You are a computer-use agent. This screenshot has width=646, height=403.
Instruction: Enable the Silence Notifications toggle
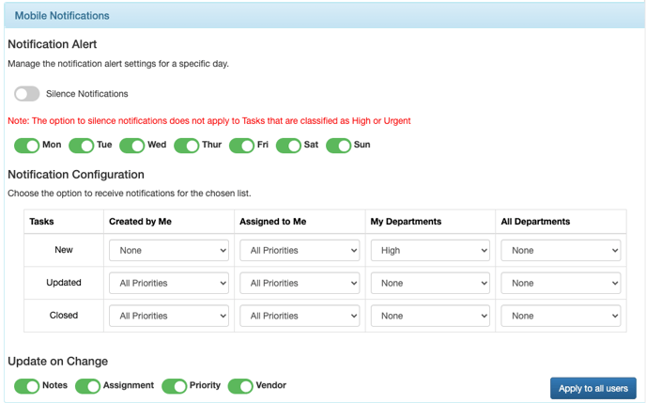(x=27, y=94)
